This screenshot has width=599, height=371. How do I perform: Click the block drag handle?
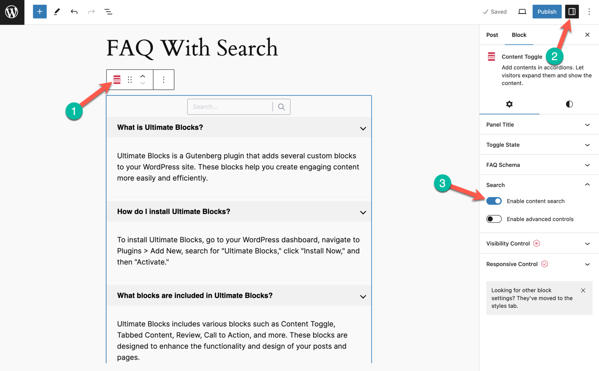pos(130,79)
